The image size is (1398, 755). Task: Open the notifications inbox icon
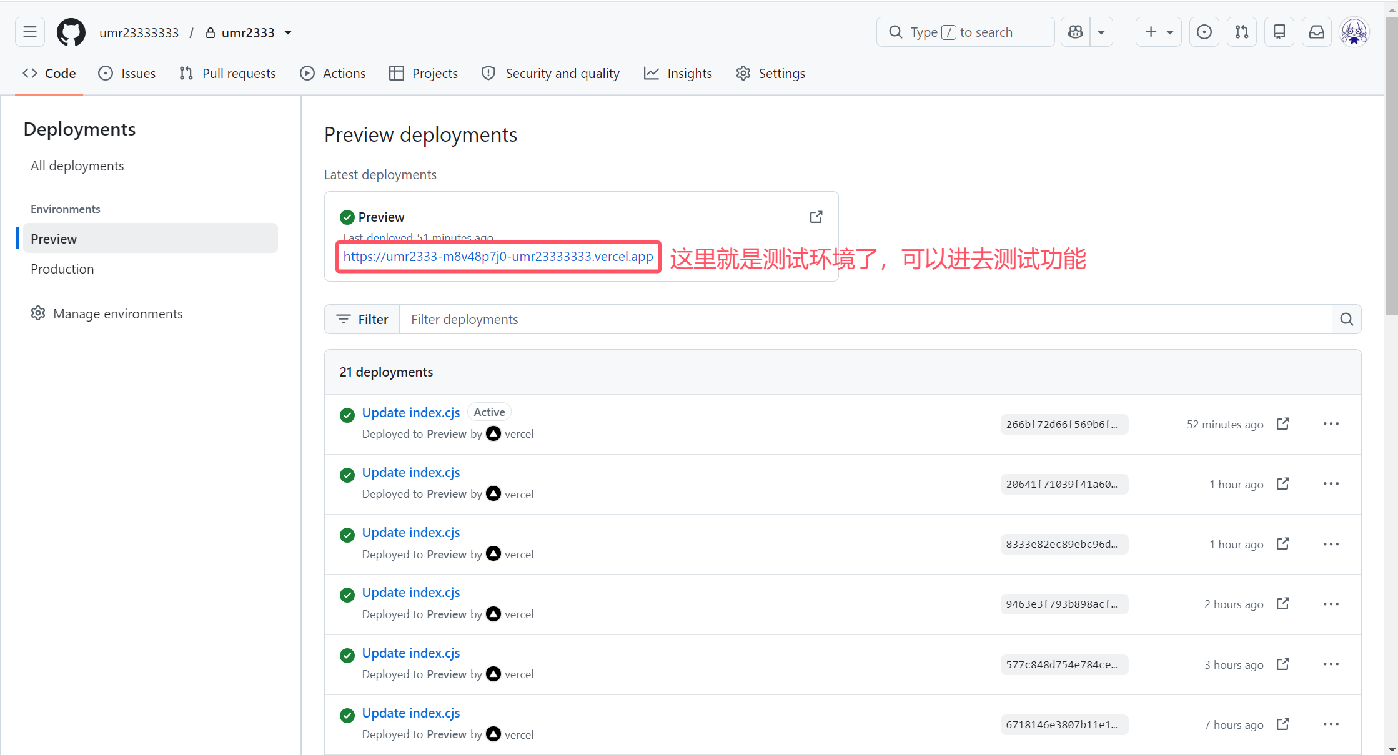[x=1317, y=32]
